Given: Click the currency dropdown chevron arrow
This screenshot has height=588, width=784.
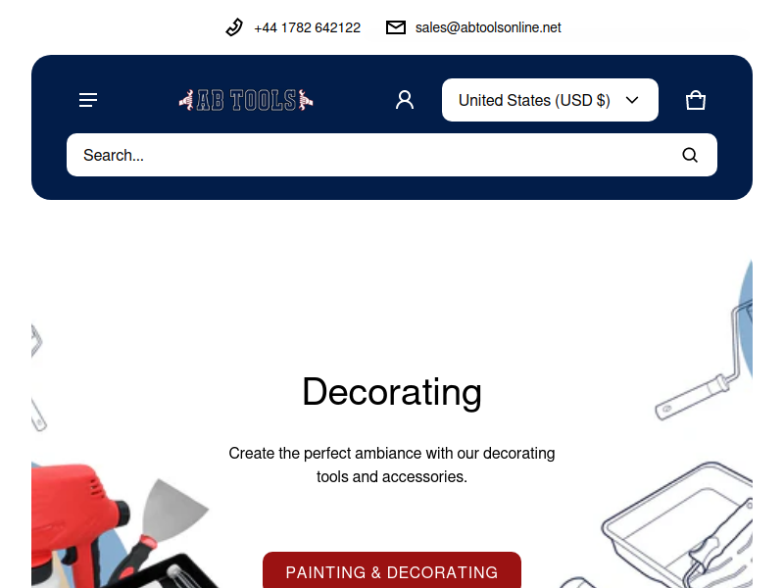Looking at the screenshot, I should 632,100.
